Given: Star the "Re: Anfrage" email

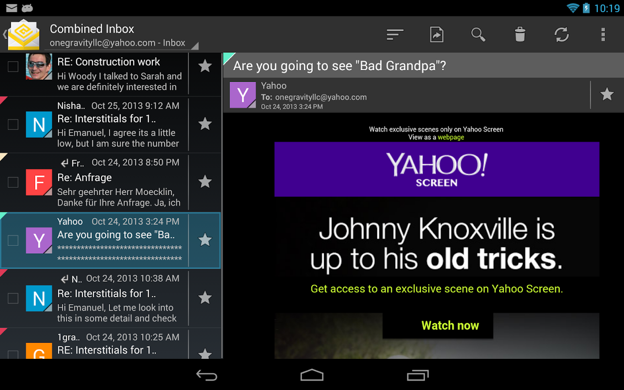Looking at the screenshot, I should point(205,182).
